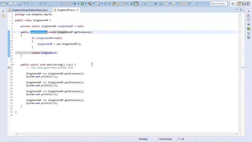Toggle Show Whitespace Characters pilcrow icon

pyautogui.click(x=150, y=4)
